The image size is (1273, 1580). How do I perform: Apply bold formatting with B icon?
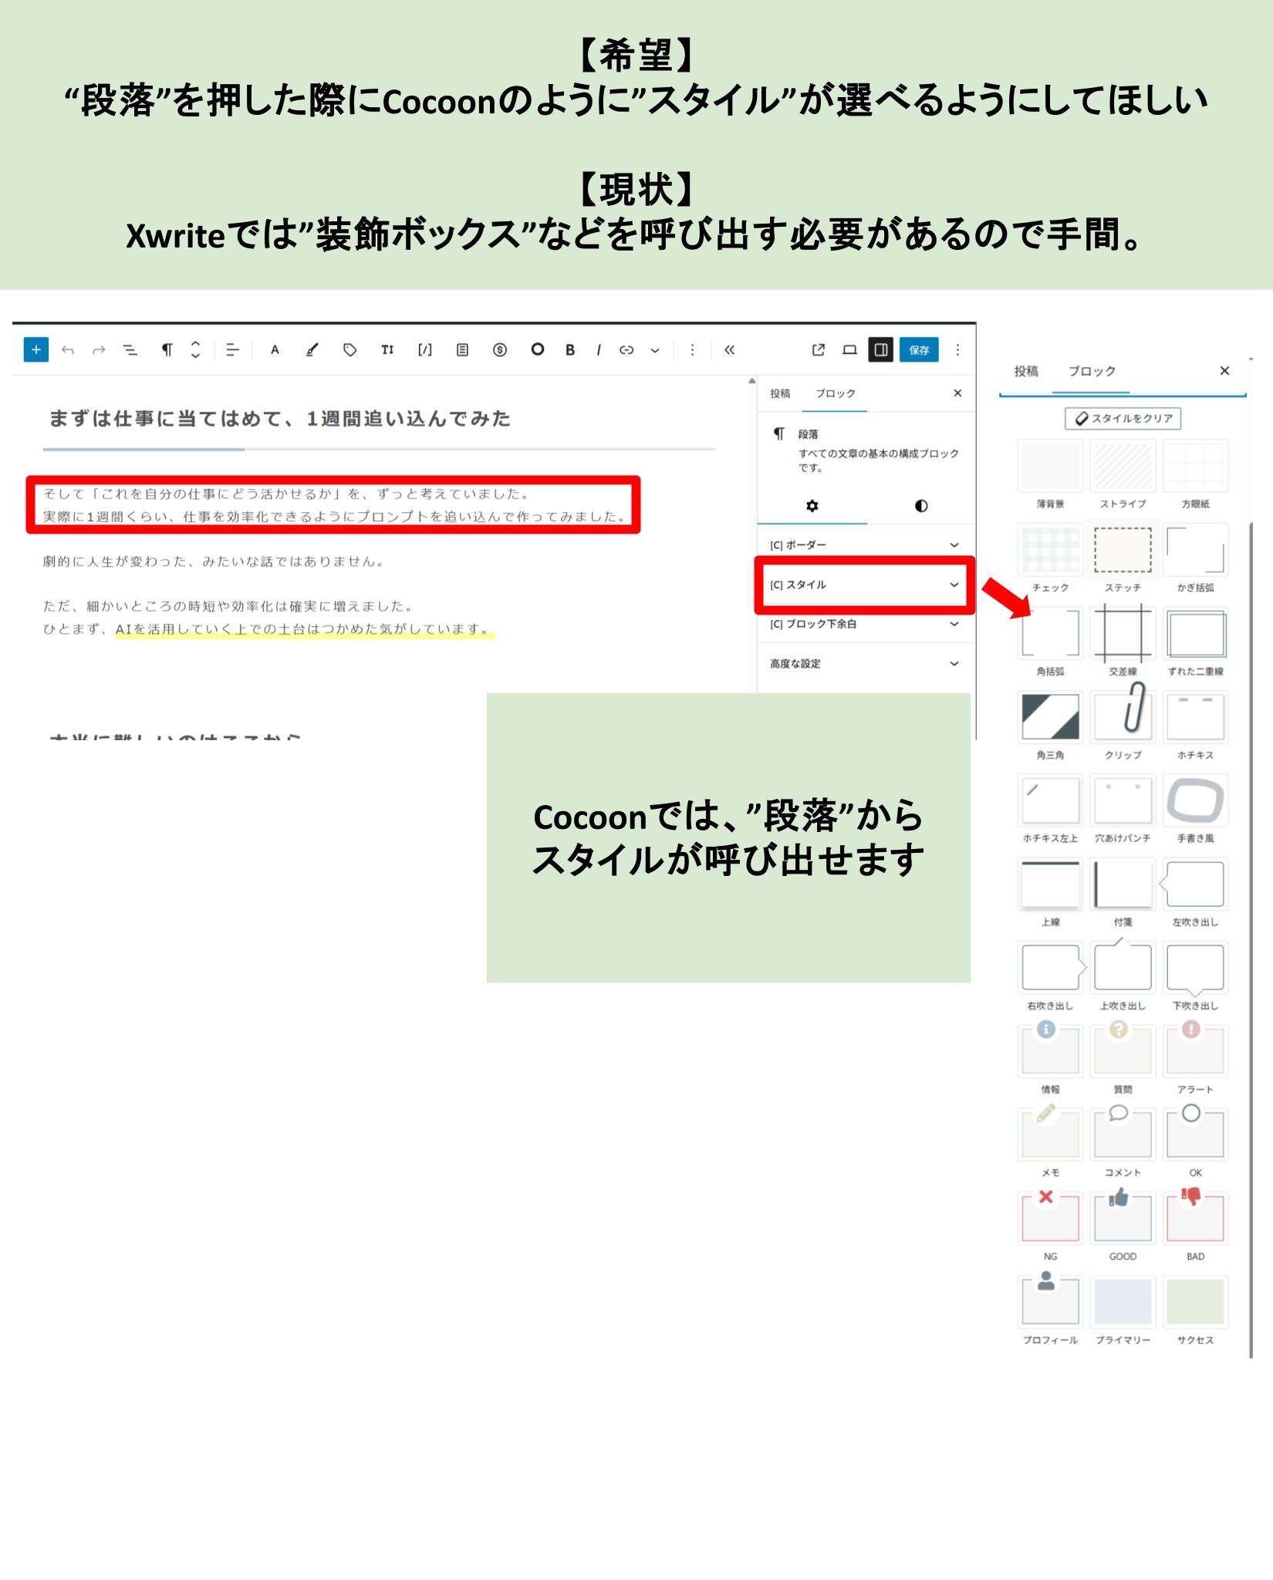[x=569, y=350]
